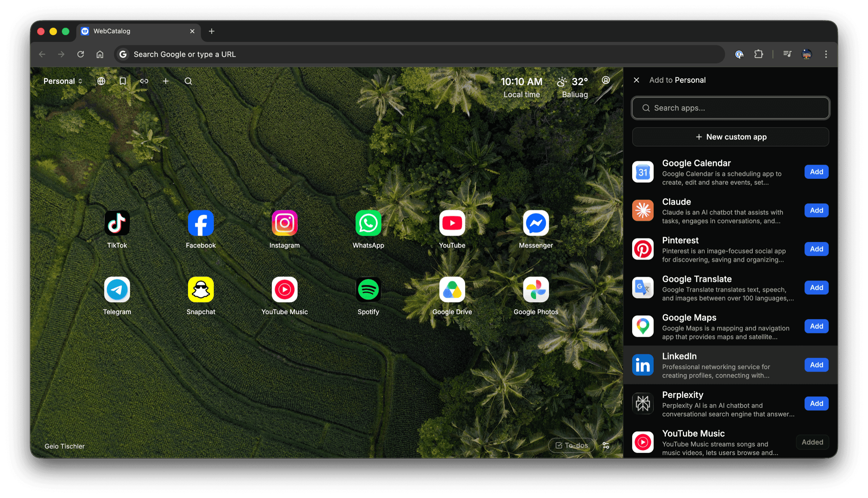Launch the YouTube app icon

[452, 223]
